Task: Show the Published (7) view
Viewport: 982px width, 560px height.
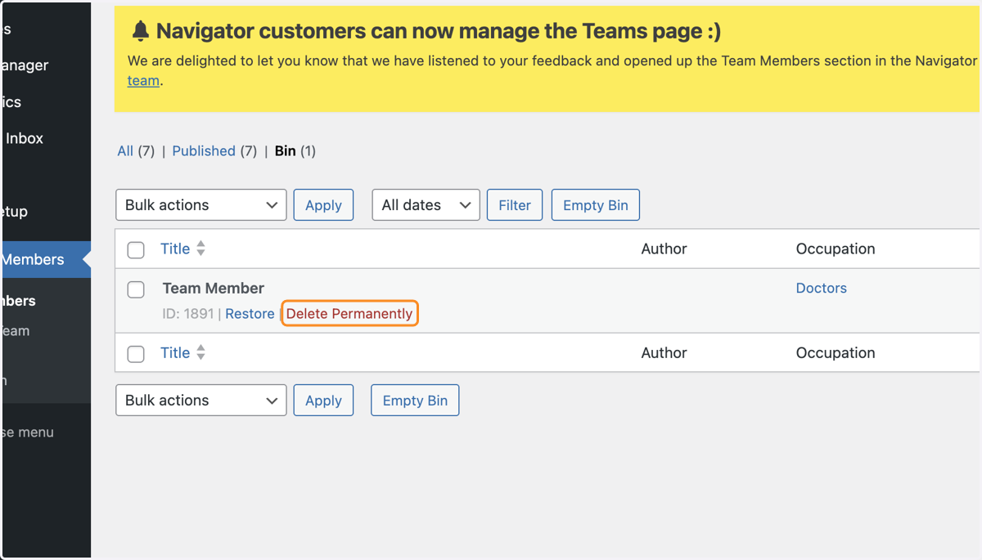Action: click(214, 150)
